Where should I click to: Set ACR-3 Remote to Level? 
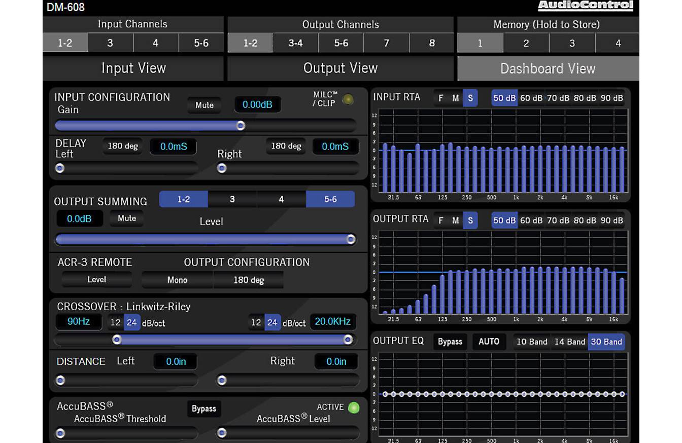97,280
